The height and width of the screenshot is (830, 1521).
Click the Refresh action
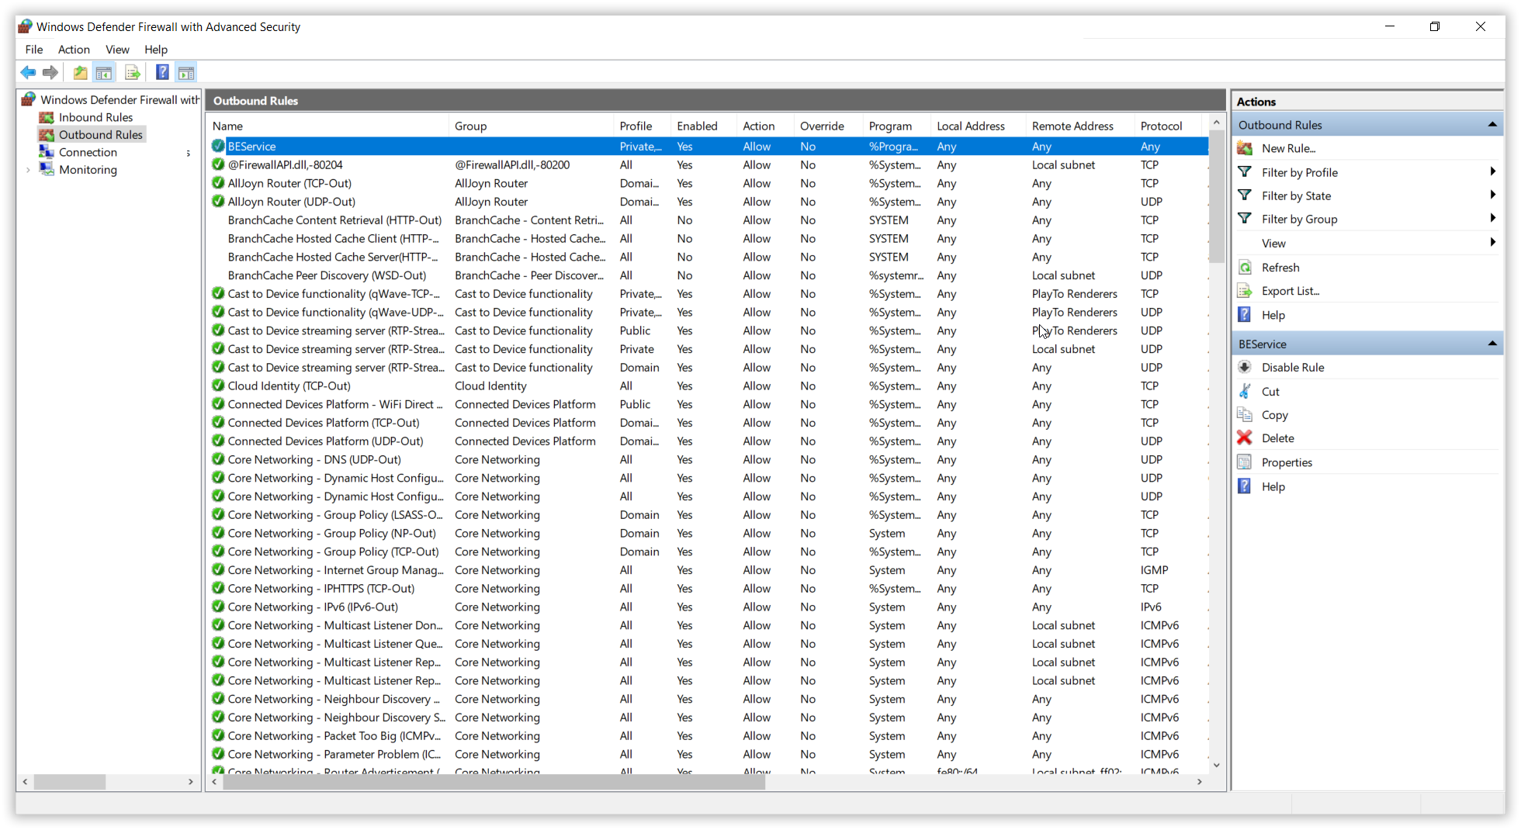[1280, 268]
